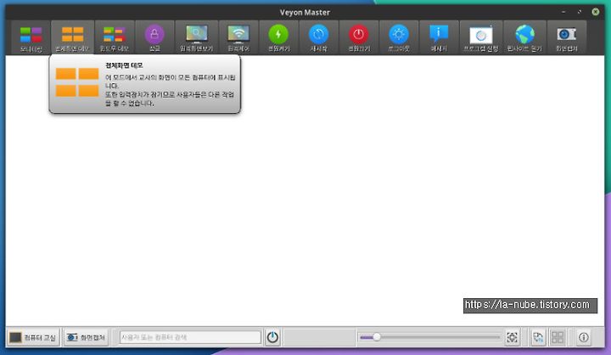Toggle the Screenshots panel button at bottom

pos(86,337)
